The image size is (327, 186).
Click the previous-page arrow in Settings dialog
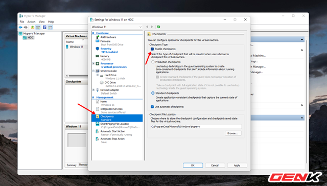coord(147,27)
